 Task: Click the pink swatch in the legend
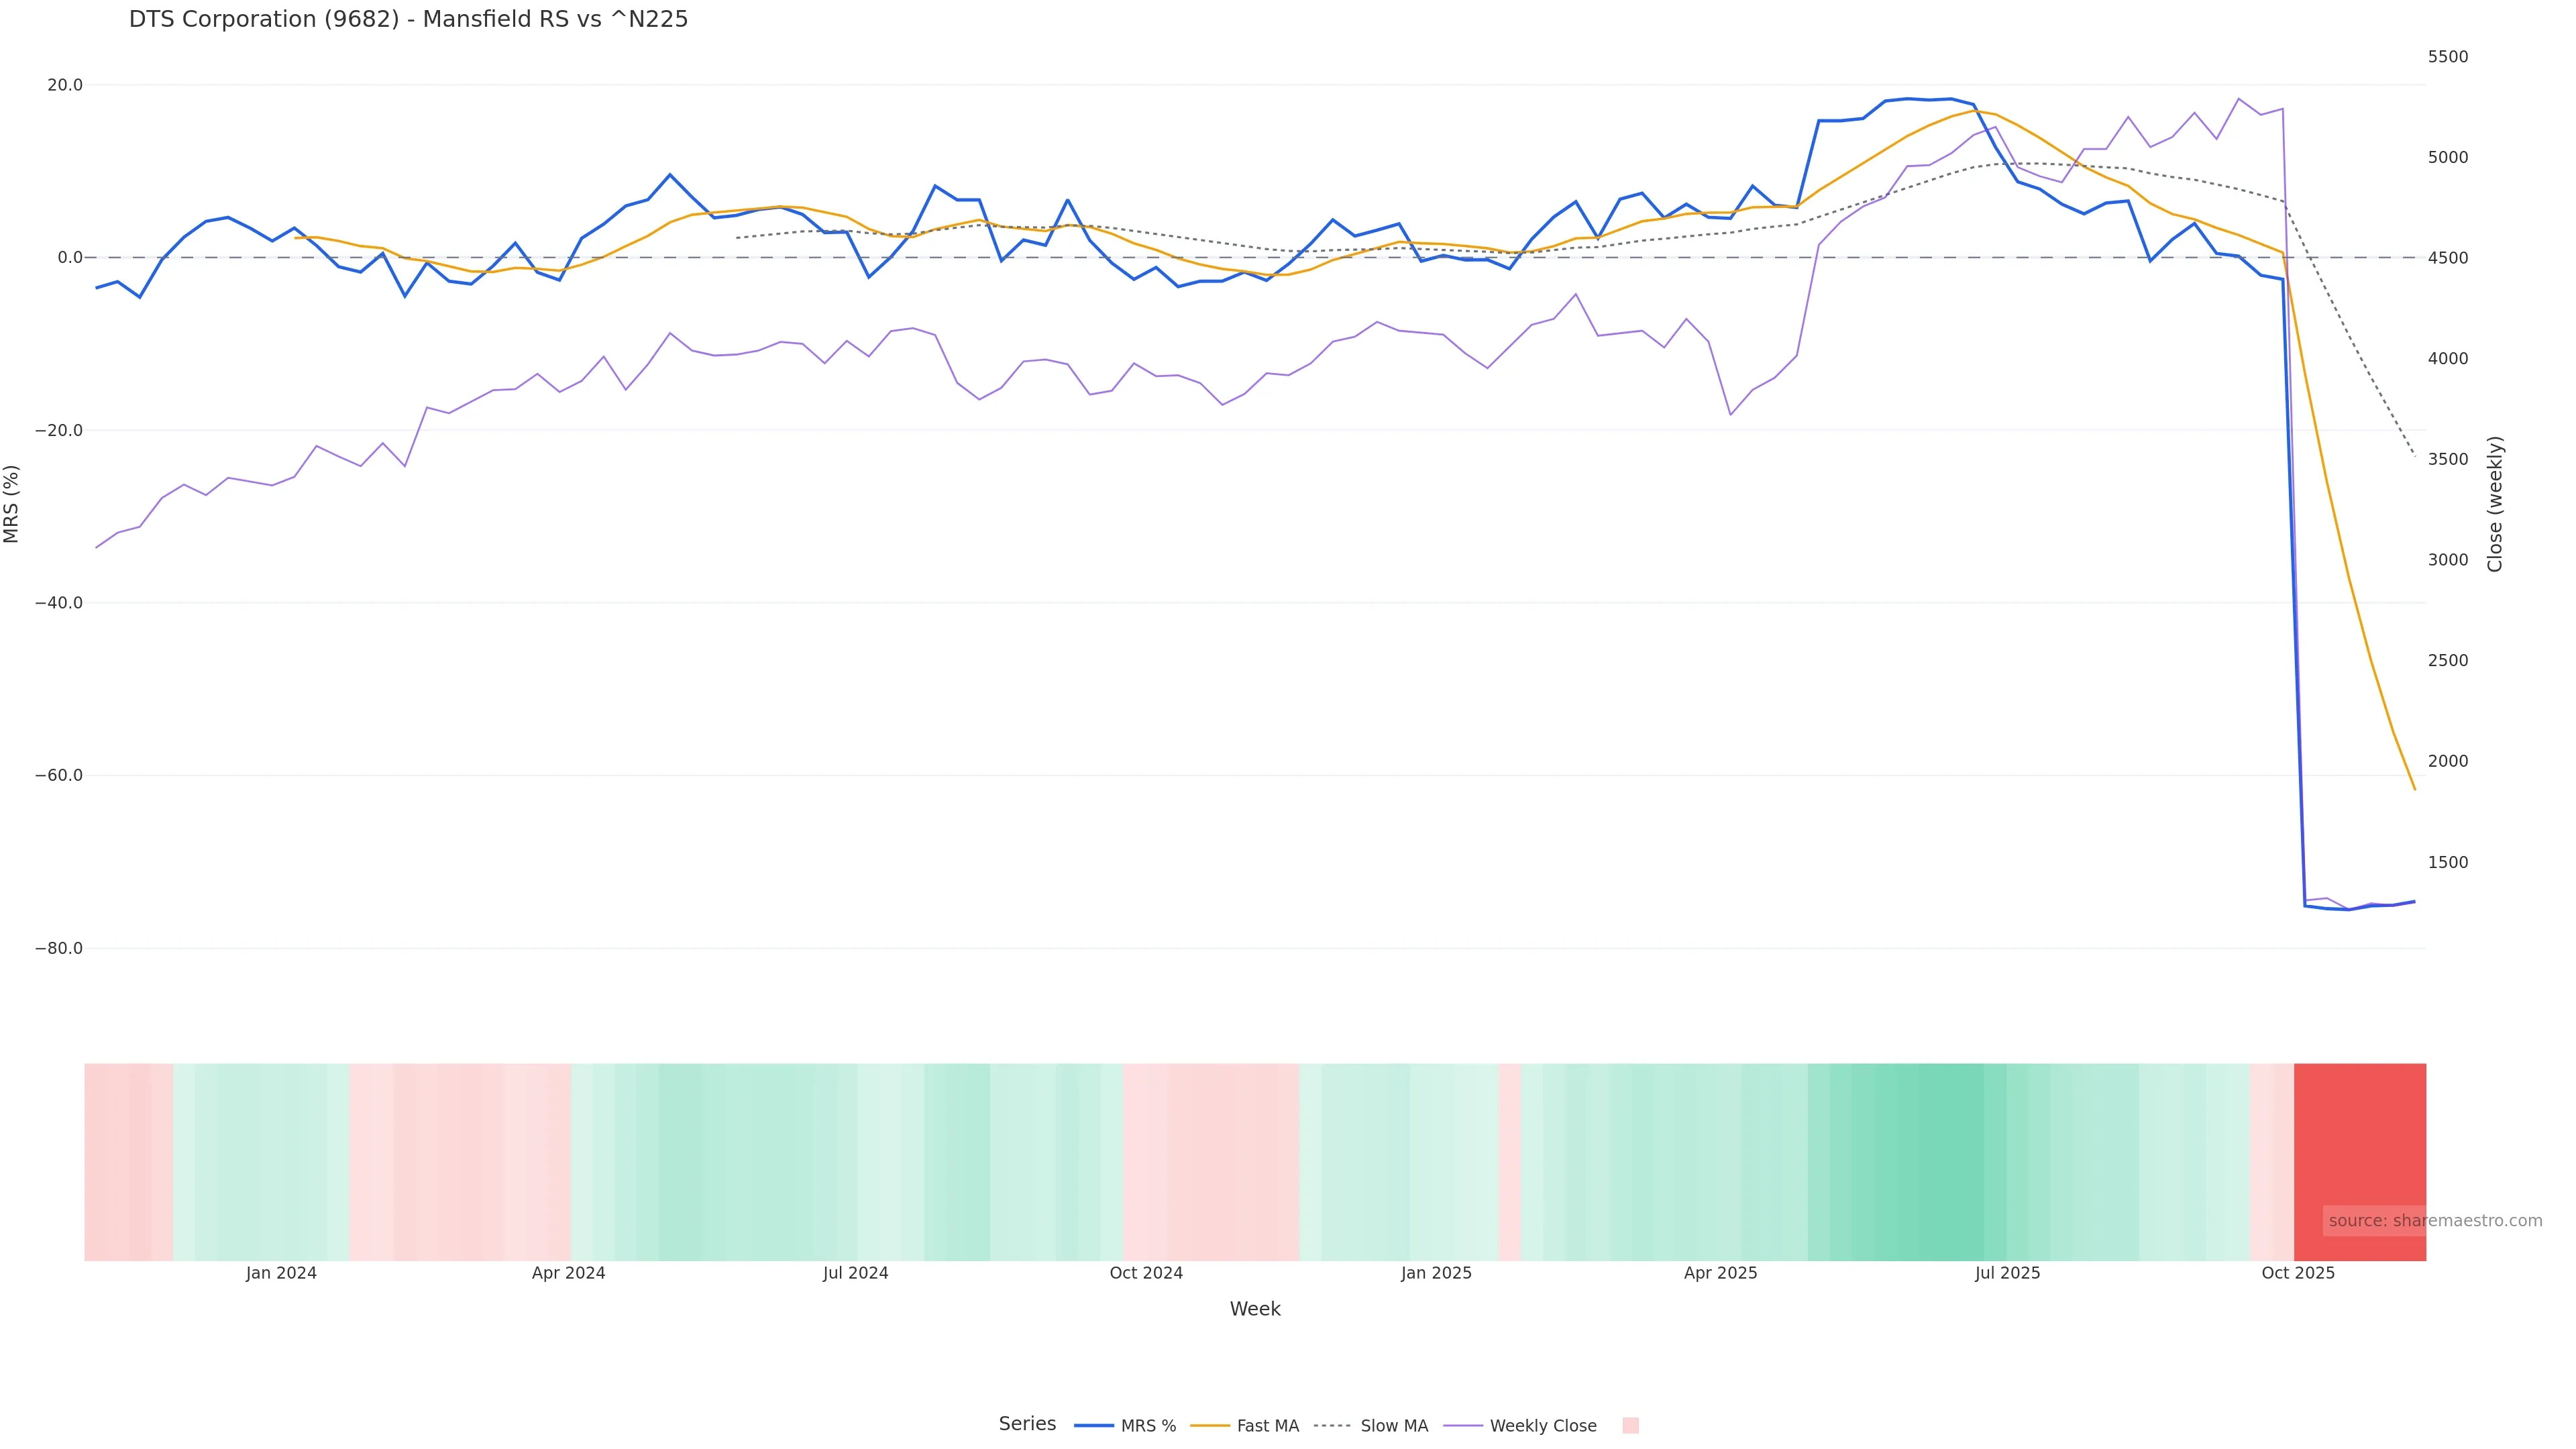coord(1630,1426)
